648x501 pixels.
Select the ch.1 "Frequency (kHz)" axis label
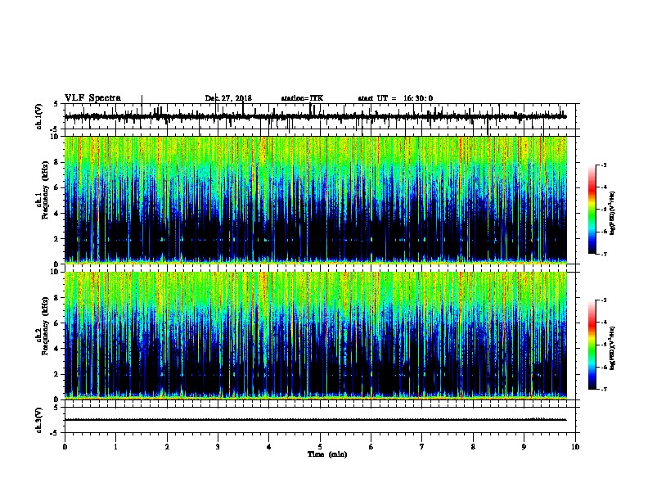[x=45, y=190]
